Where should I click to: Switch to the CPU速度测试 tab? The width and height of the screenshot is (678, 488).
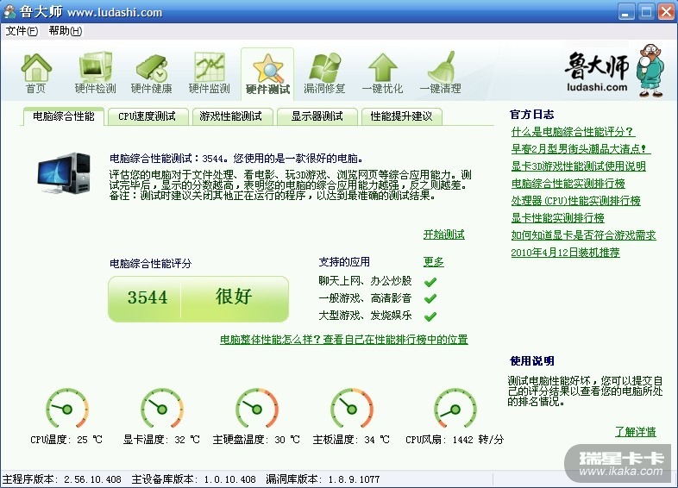(x=148, y=116)
